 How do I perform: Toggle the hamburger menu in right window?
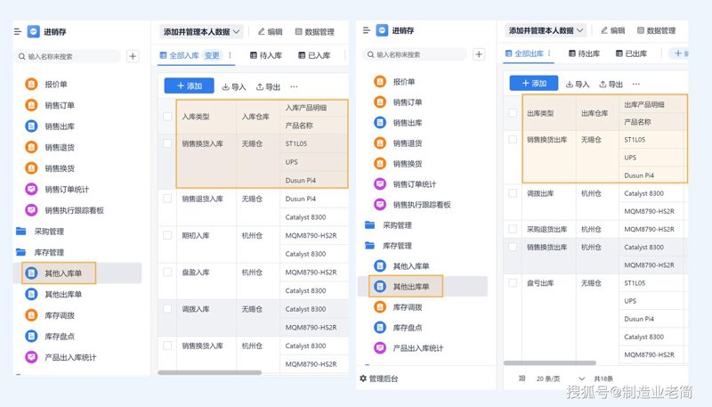(367, 30)
